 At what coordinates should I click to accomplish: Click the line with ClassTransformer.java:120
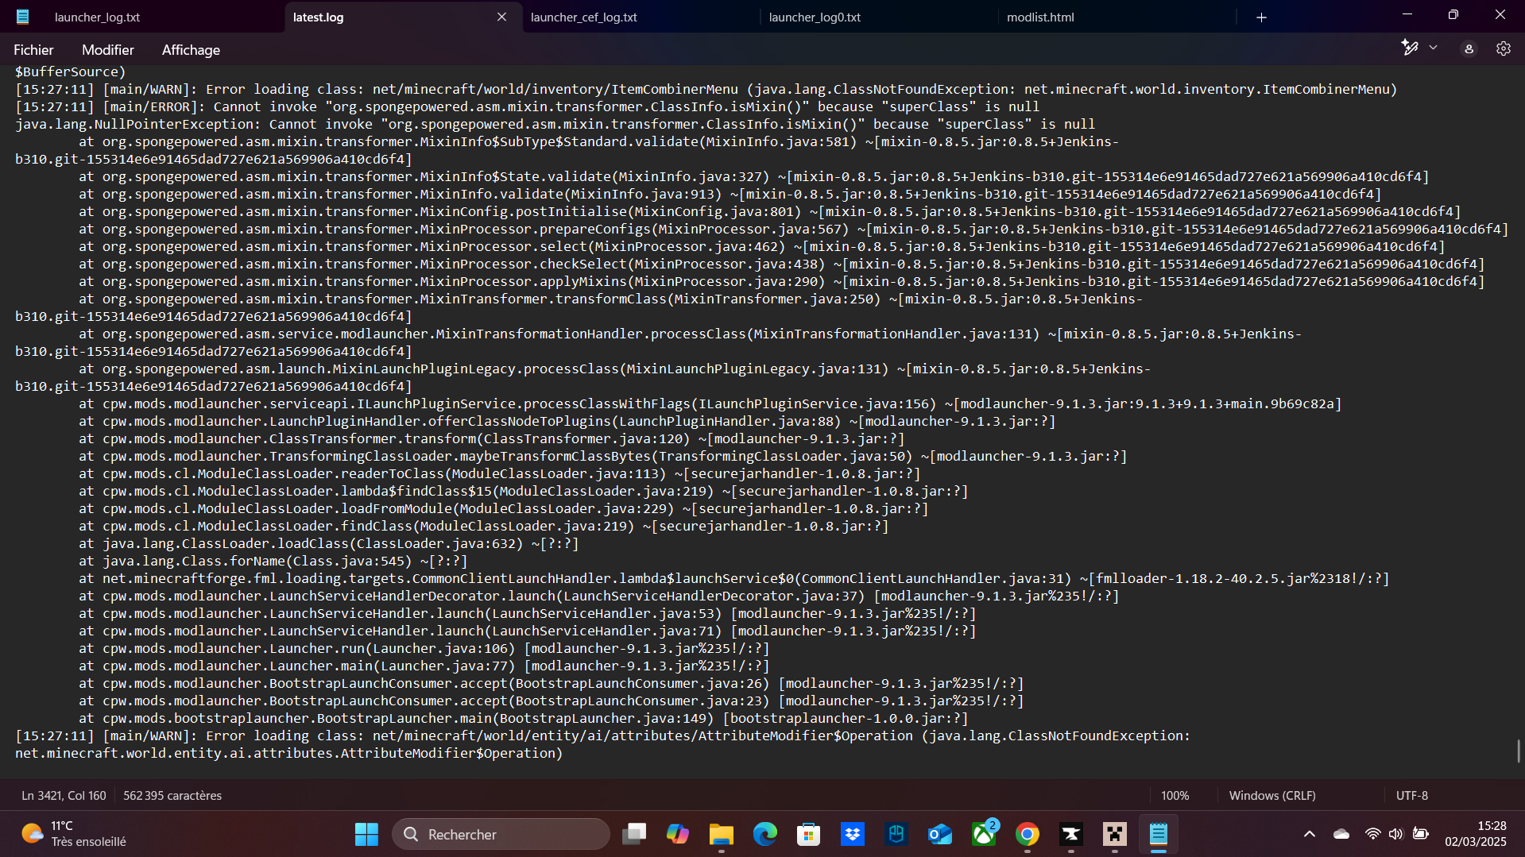491,438
